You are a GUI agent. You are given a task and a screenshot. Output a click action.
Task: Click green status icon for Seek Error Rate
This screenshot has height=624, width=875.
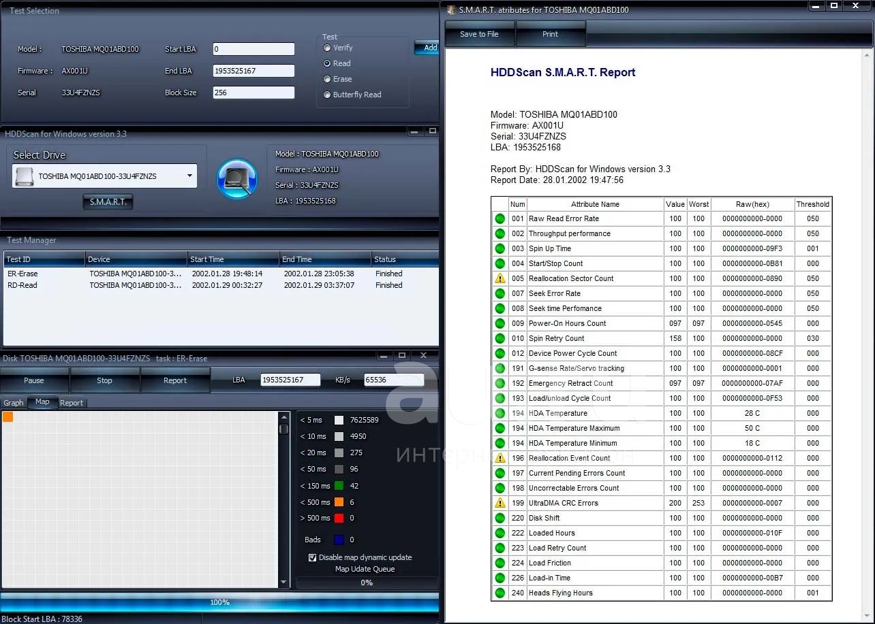pyautogui.click(x=500, y=293)
